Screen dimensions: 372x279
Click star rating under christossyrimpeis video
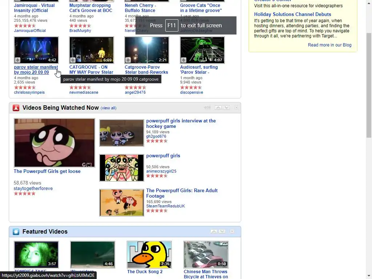pyautogui.click(x=25, y=88)
